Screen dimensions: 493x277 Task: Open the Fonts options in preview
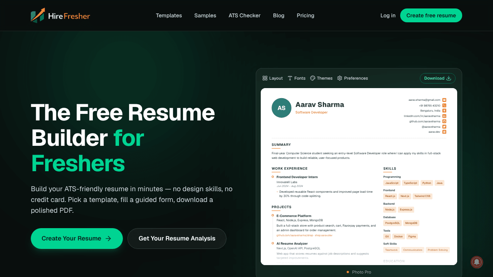(297, 78)
